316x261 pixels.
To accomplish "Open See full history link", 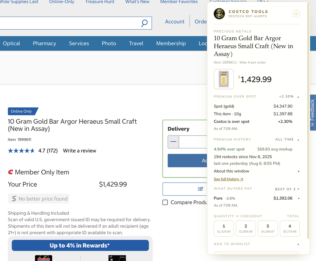I will pos(228,179).
